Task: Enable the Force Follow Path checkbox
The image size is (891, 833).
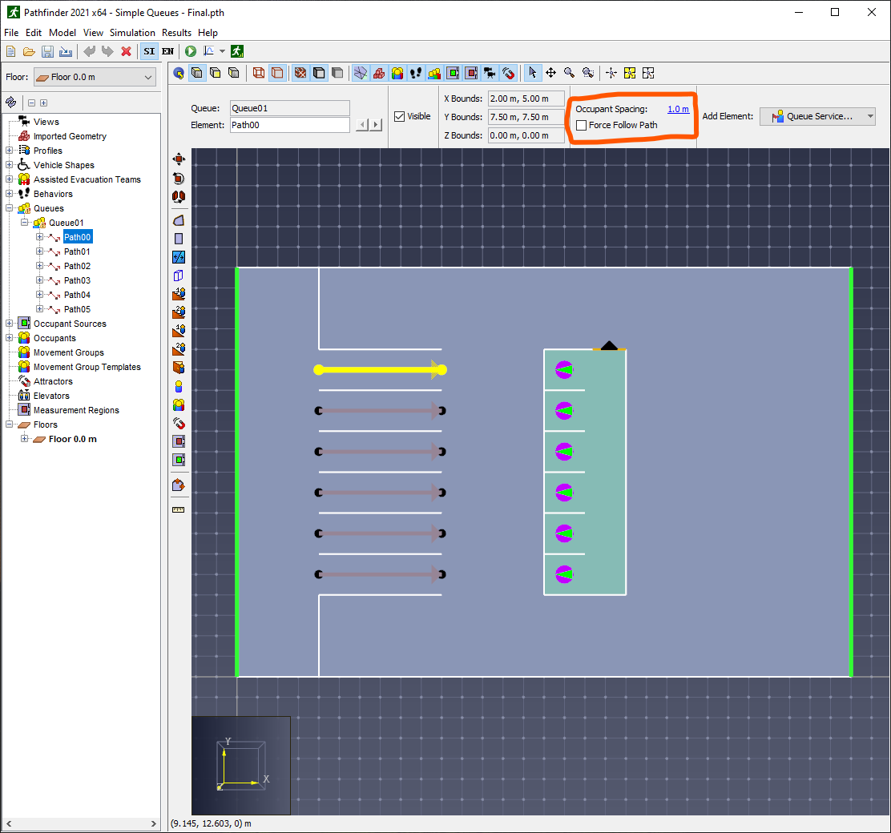Action: [x=582, y=126]
